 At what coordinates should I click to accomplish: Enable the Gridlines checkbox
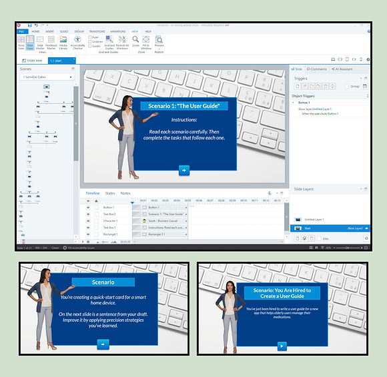tap(90, 42)
